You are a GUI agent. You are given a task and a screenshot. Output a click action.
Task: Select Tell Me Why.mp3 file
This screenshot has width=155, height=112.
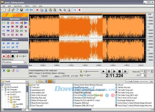click(x=124, y=87)
